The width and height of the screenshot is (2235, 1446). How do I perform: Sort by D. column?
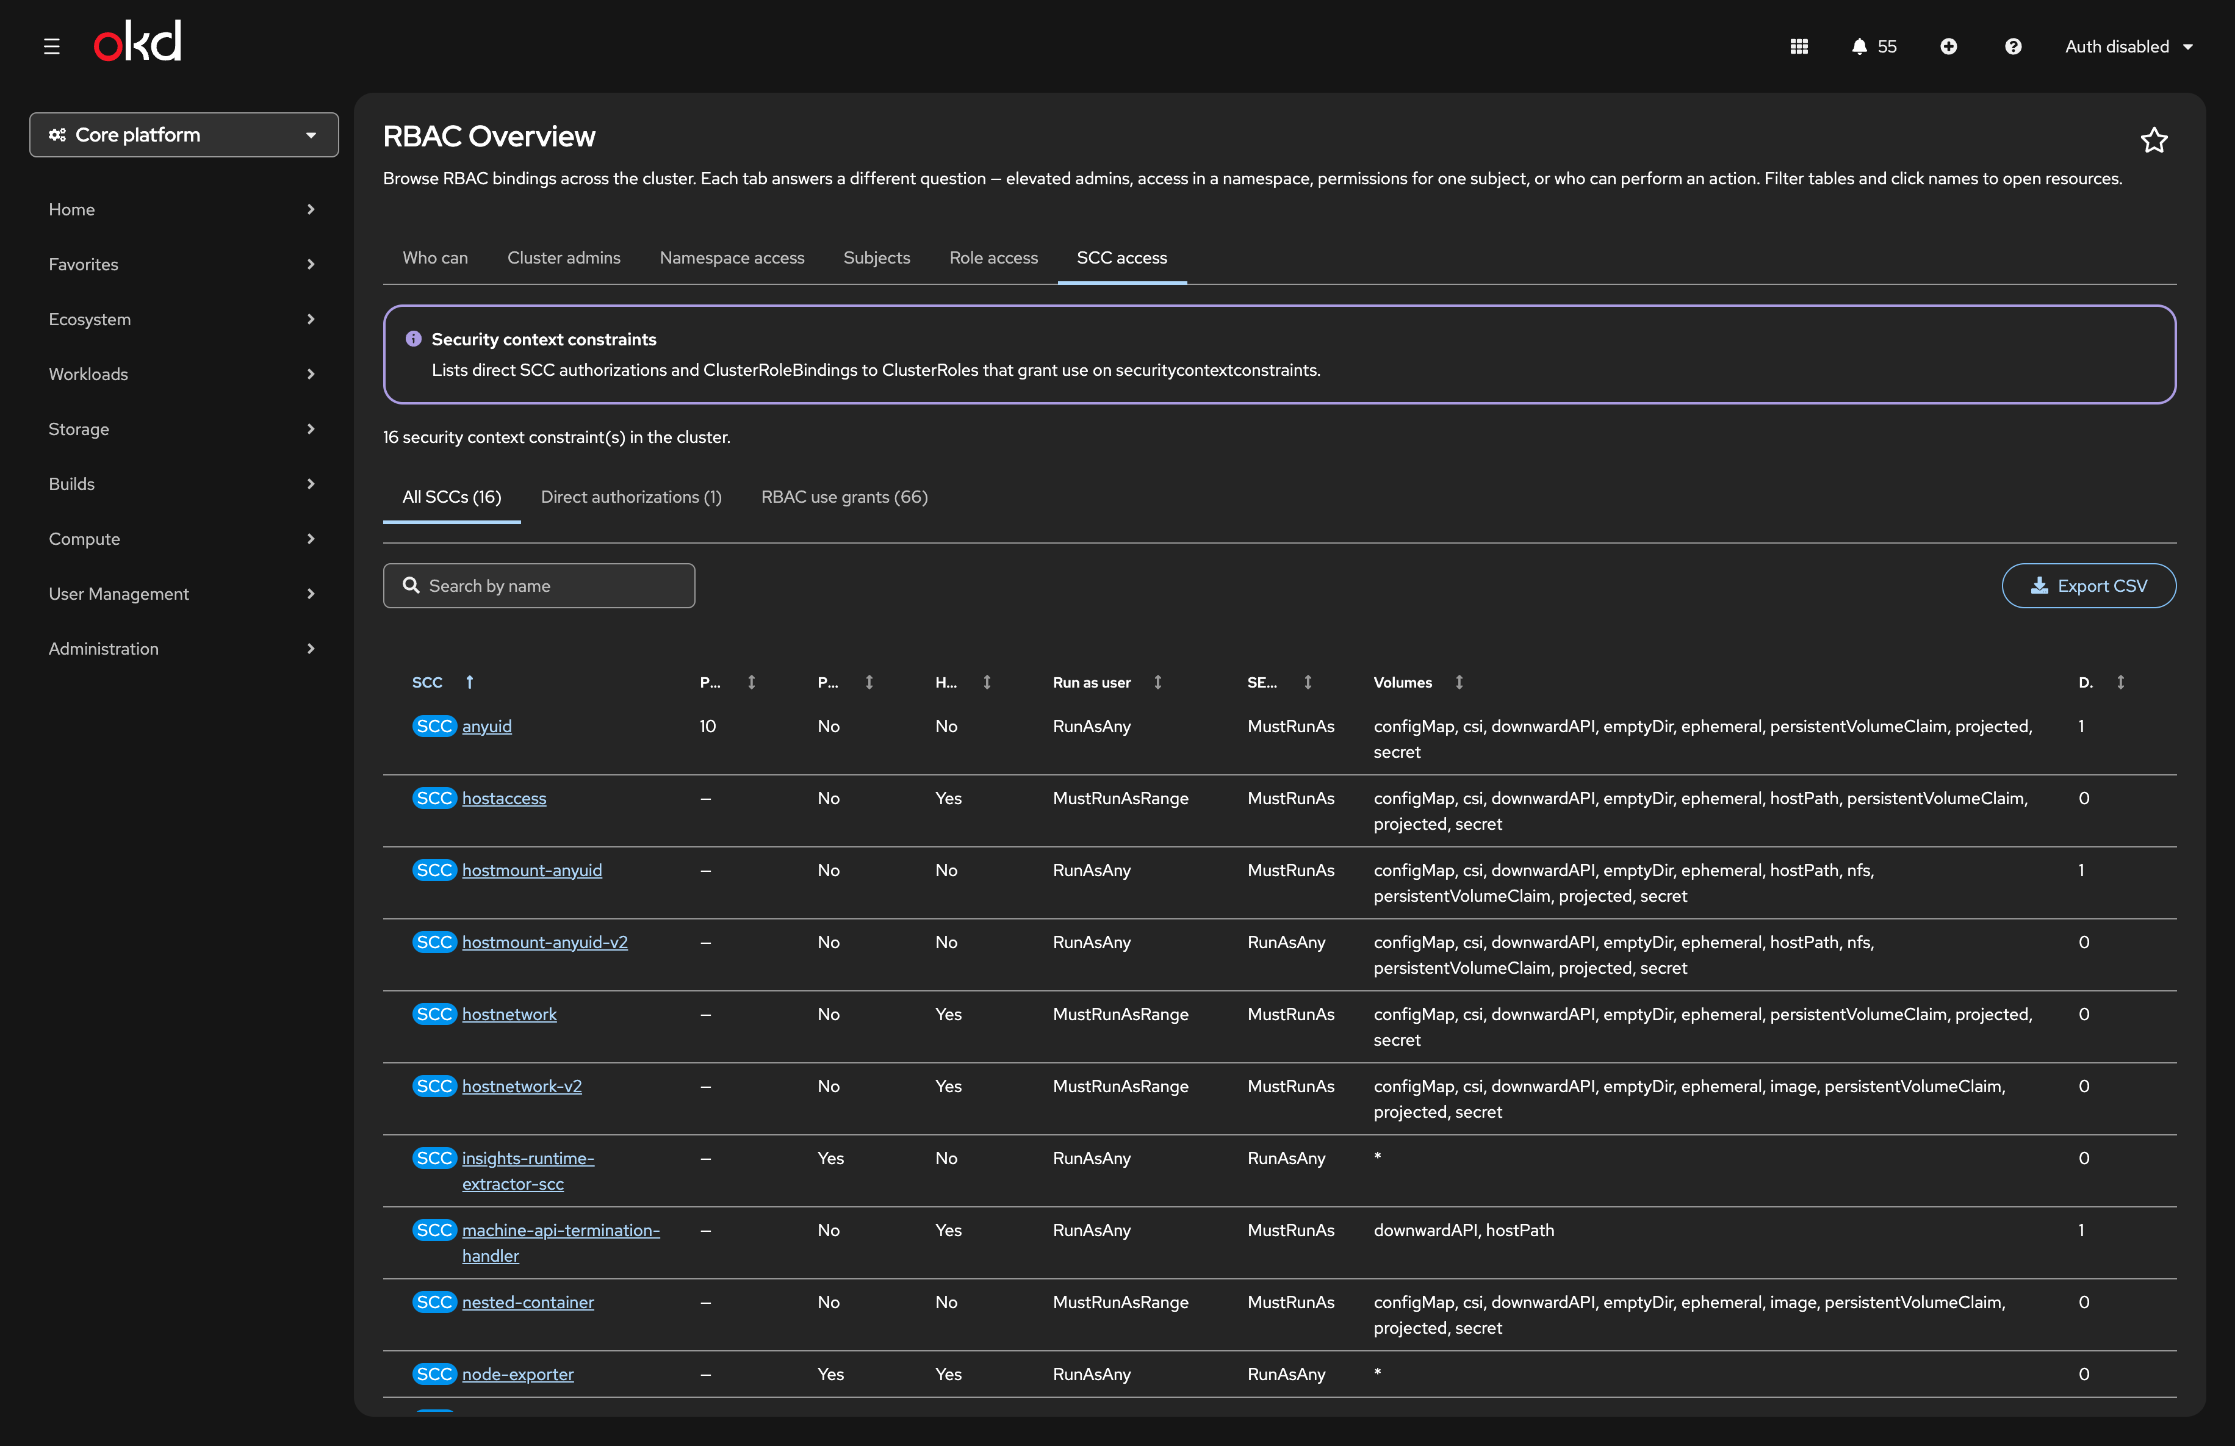(x=2120, y=682)
